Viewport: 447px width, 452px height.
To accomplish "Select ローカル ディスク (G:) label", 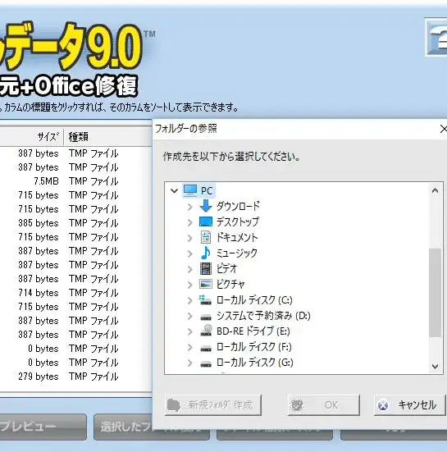I will pyautogui.click(x=255, y=363).
